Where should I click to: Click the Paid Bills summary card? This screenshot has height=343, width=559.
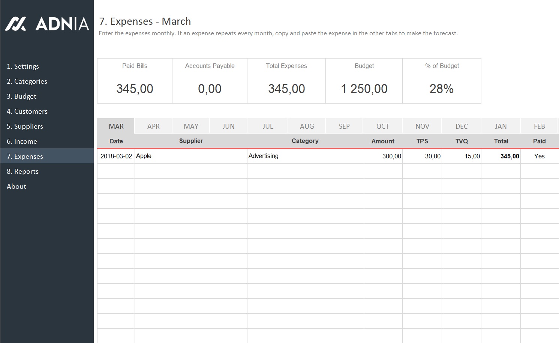point(135,81)
